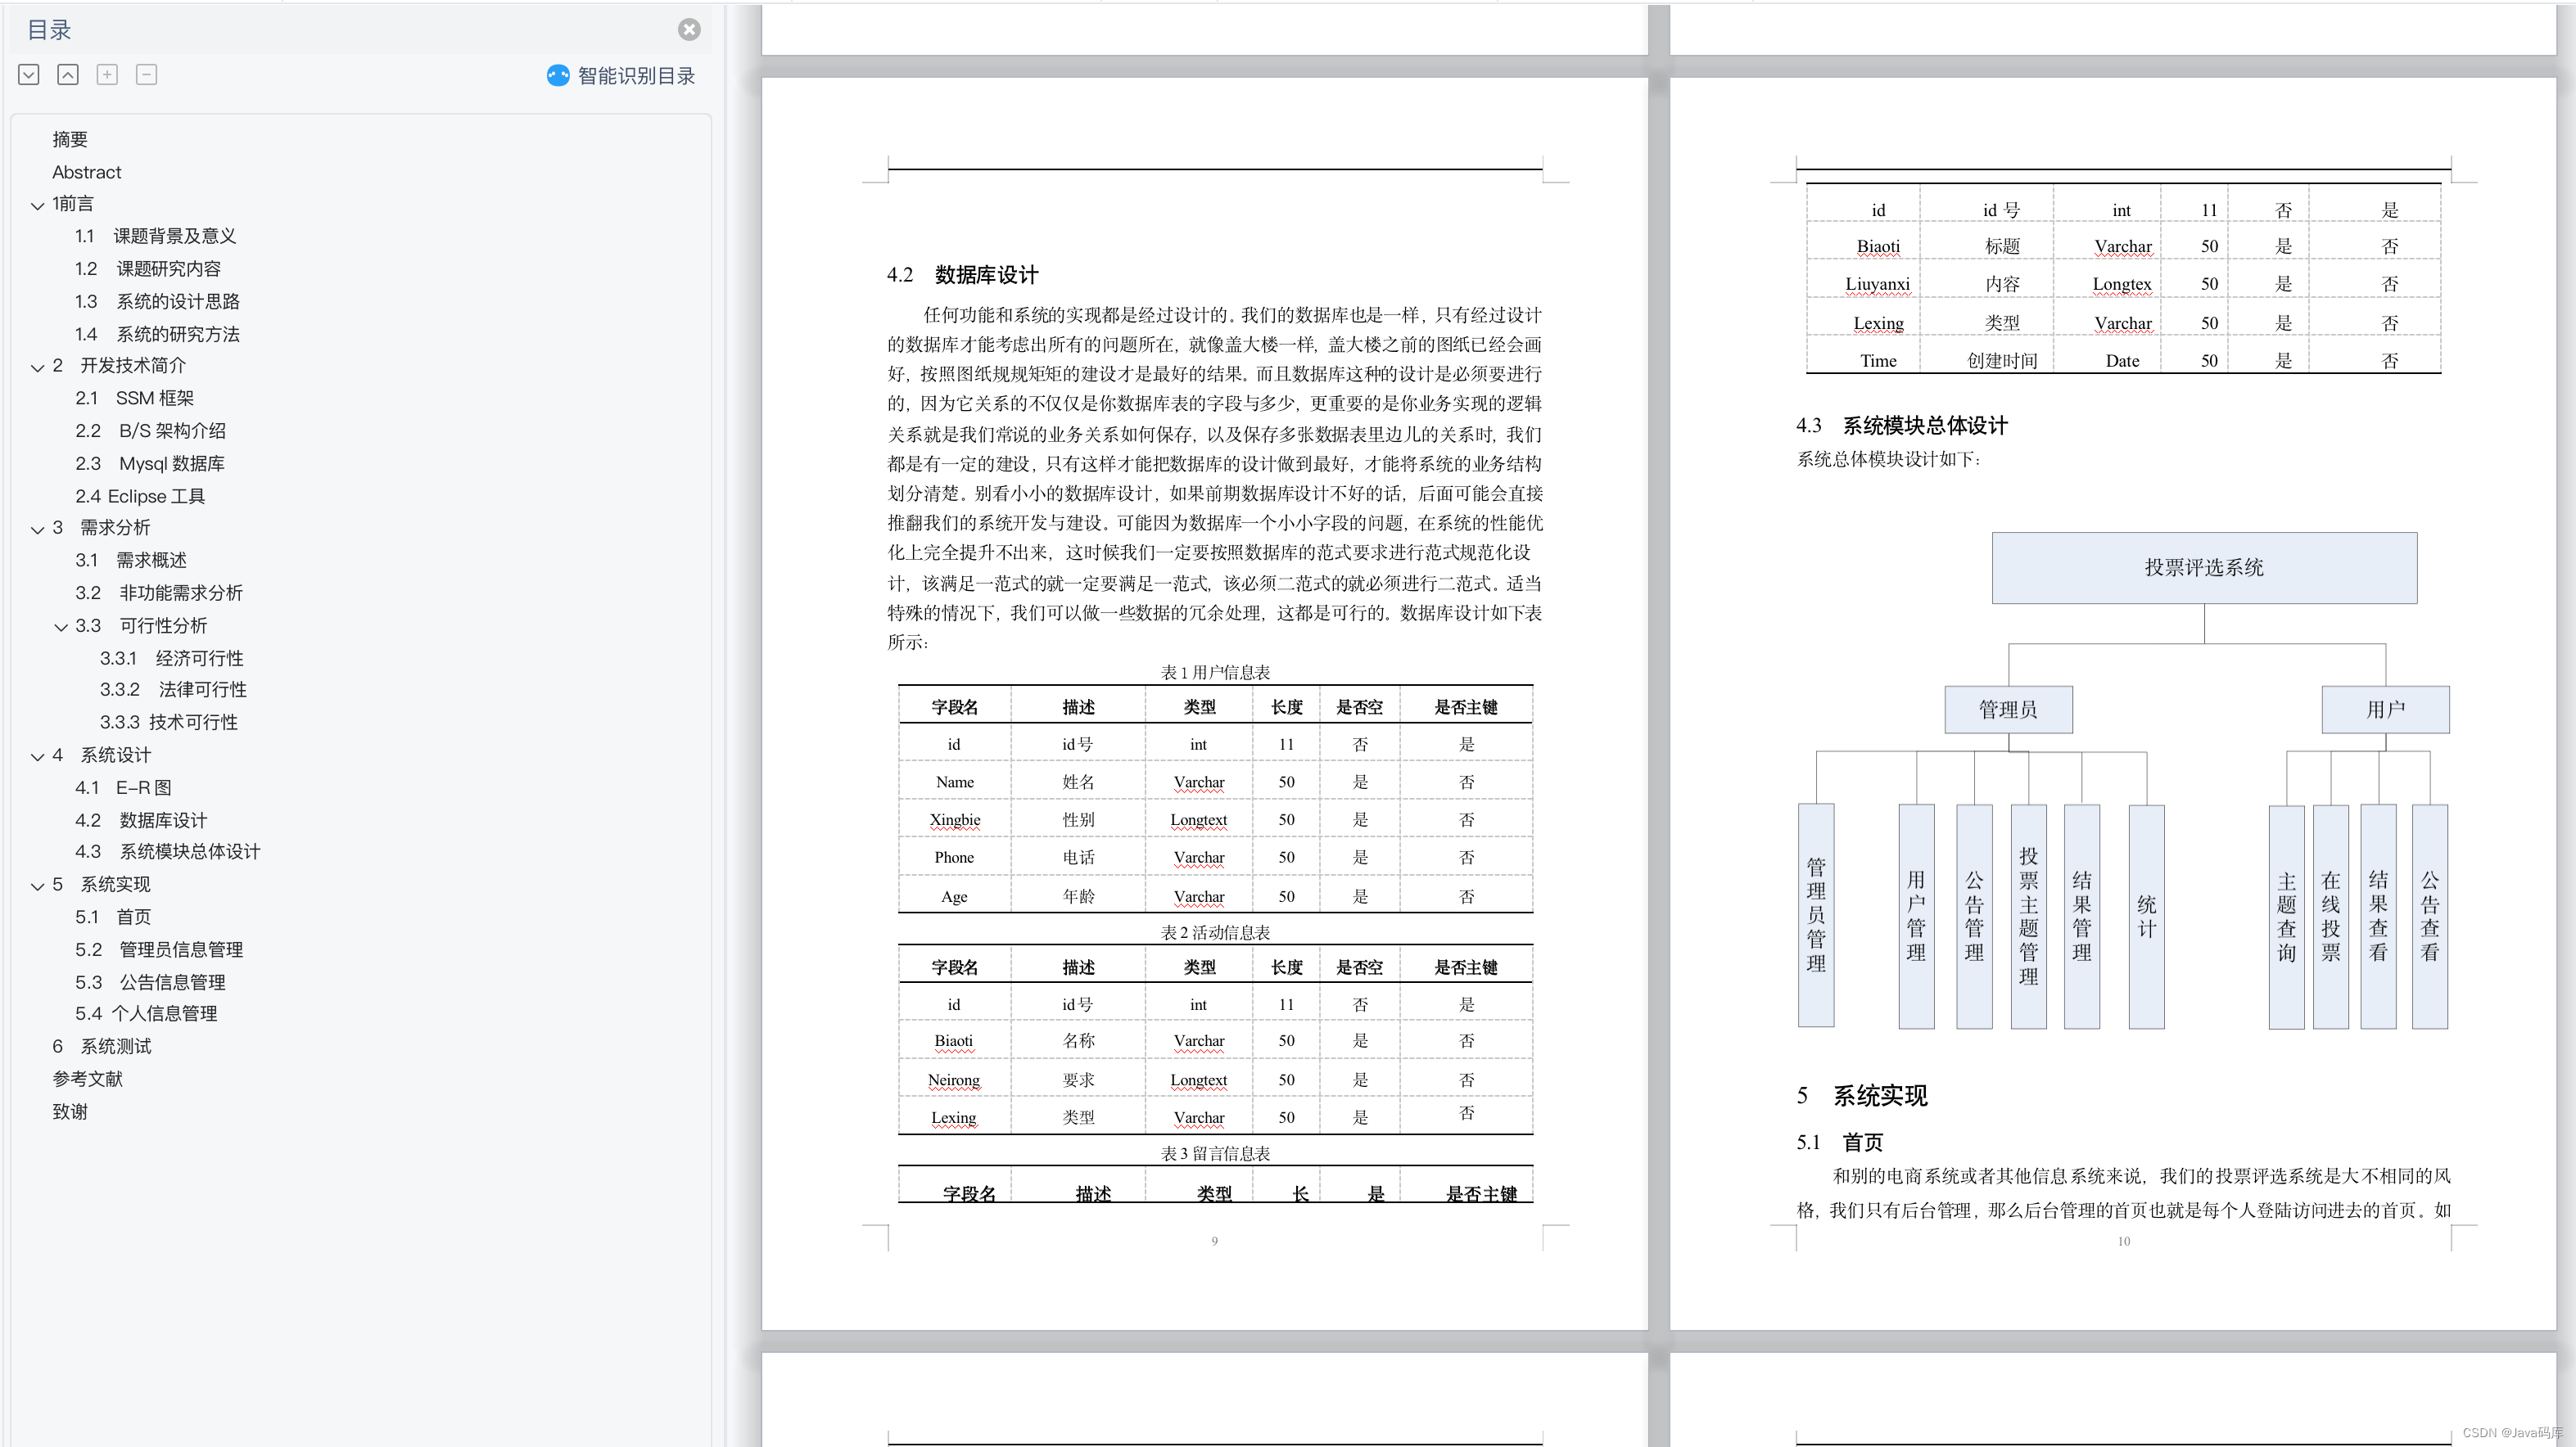Open outline entry 1.1 课题背景及意义
This screenshot has width=2576, height=1447.
point(156,236)
